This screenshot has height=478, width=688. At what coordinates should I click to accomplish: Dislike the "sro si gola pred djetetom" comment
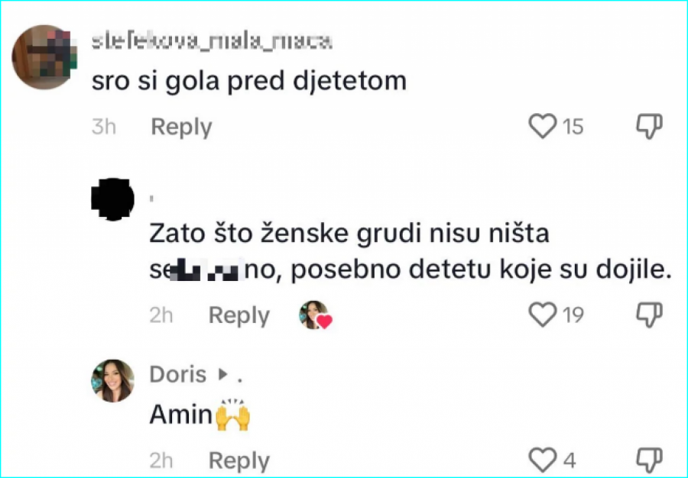[649, 127]
